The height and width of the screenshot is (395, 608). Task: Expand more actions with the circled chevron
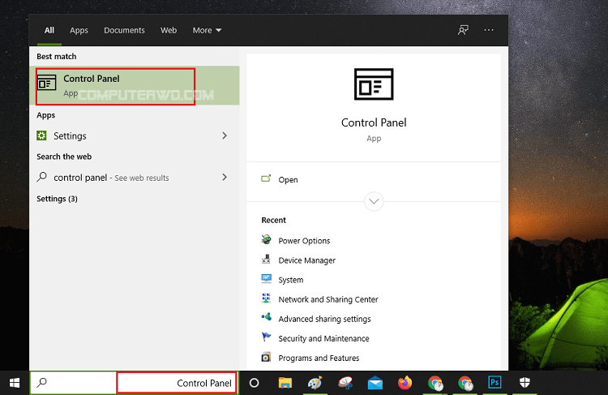click(x=374, y=201)
